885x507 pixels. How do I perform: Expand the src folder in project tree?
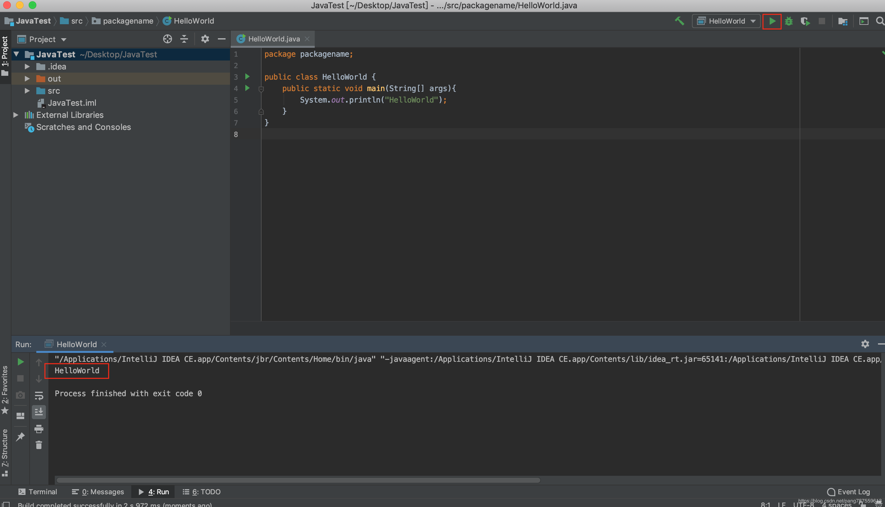pyautogui.click(x=27, y=91)
